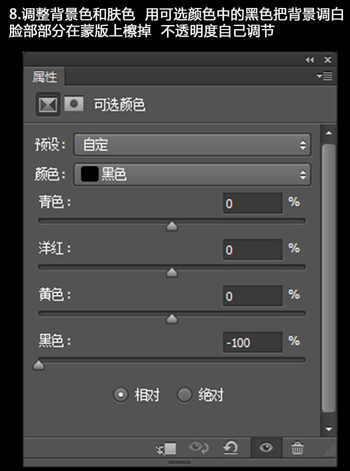
Task: Open the Properties panel flyout menu
Action: pos(325,76)
